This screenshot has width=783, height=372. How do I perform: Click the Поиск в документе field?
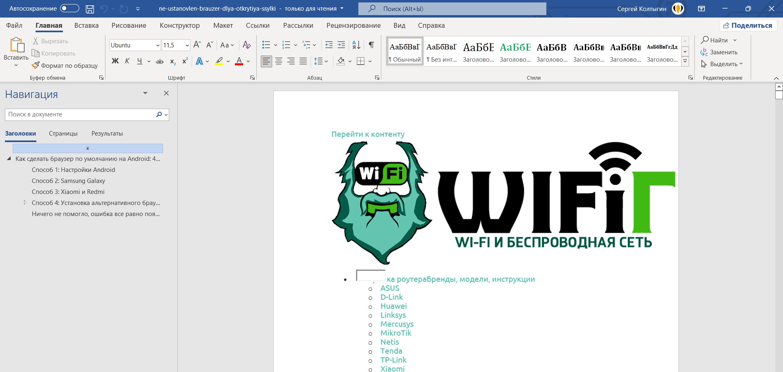click(80, 114)
